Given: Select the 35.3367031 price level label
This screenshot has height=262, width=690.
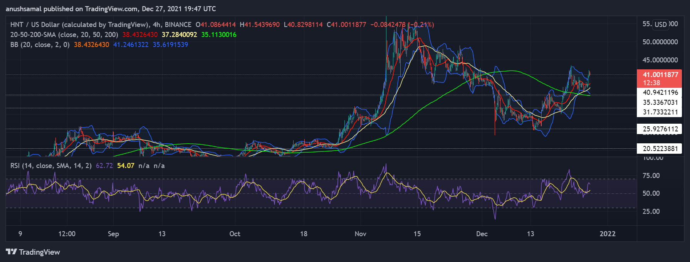Looking at the screenshot, I should pyautogui.click(x=660, y=102).
